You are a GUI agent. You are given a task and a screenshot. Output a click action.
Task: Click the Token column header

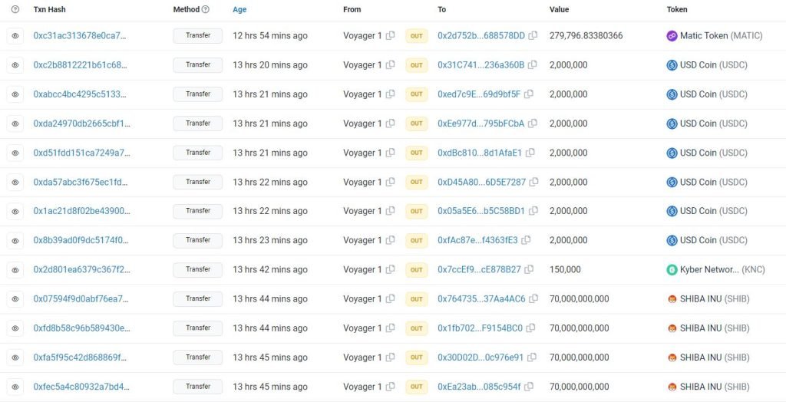677,9
